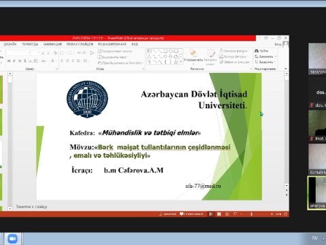The height and width of the screenshot is (245, 326).
Task: Click the Найти find button
Action: (261, 51)
